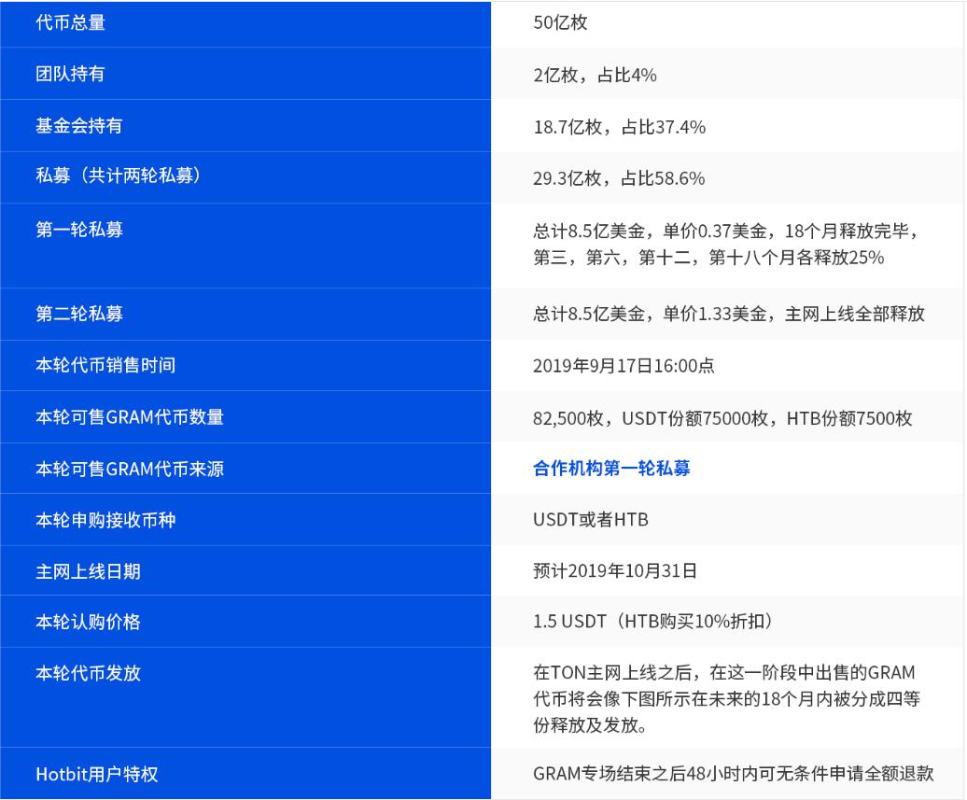Click '本轮可售GRAM代币来源' label
The image size is (967, 800).
coord(130,469)
